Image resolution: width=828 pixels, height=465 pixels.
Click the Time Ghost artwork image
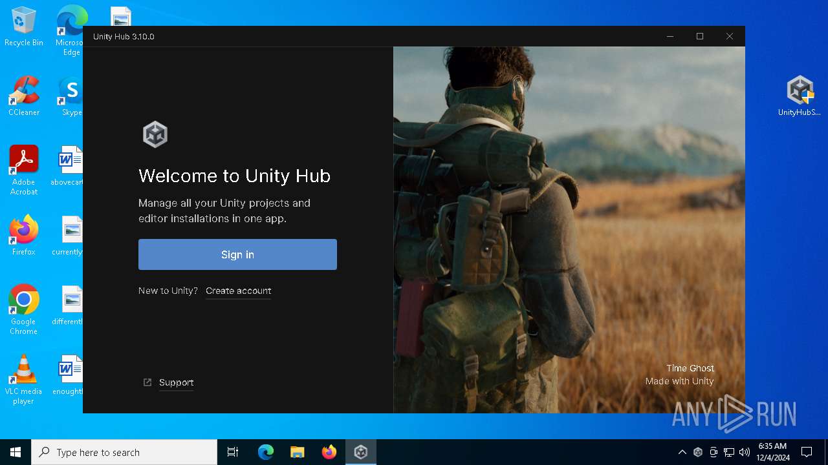(569, 229)
